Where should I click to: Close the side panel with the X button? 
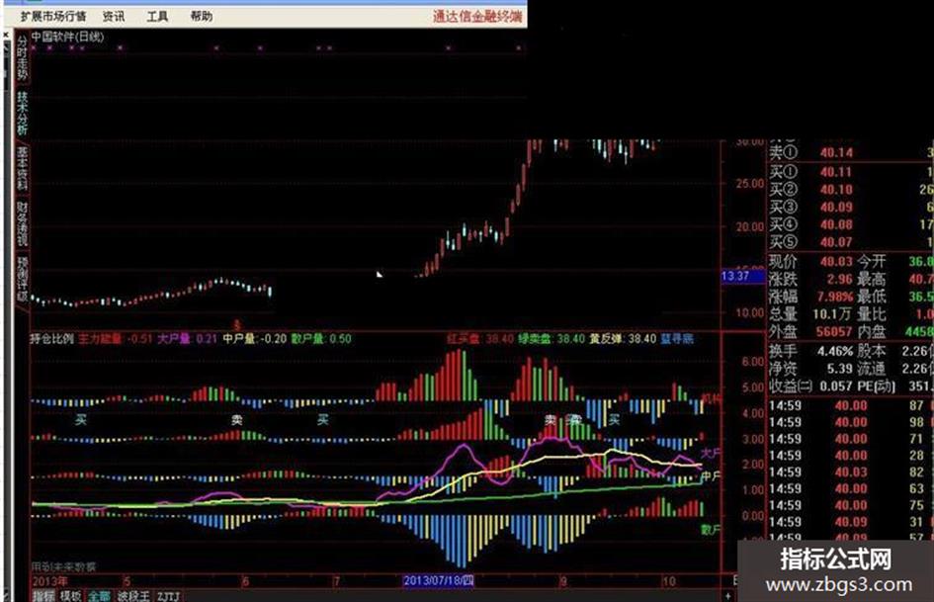[6, 36]
